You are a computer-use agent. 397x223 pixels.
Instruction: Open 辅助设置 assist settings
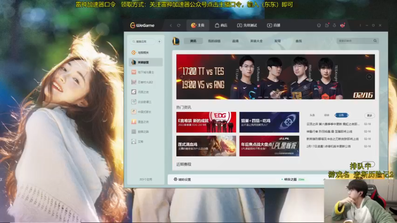click(x=182, y=179)
